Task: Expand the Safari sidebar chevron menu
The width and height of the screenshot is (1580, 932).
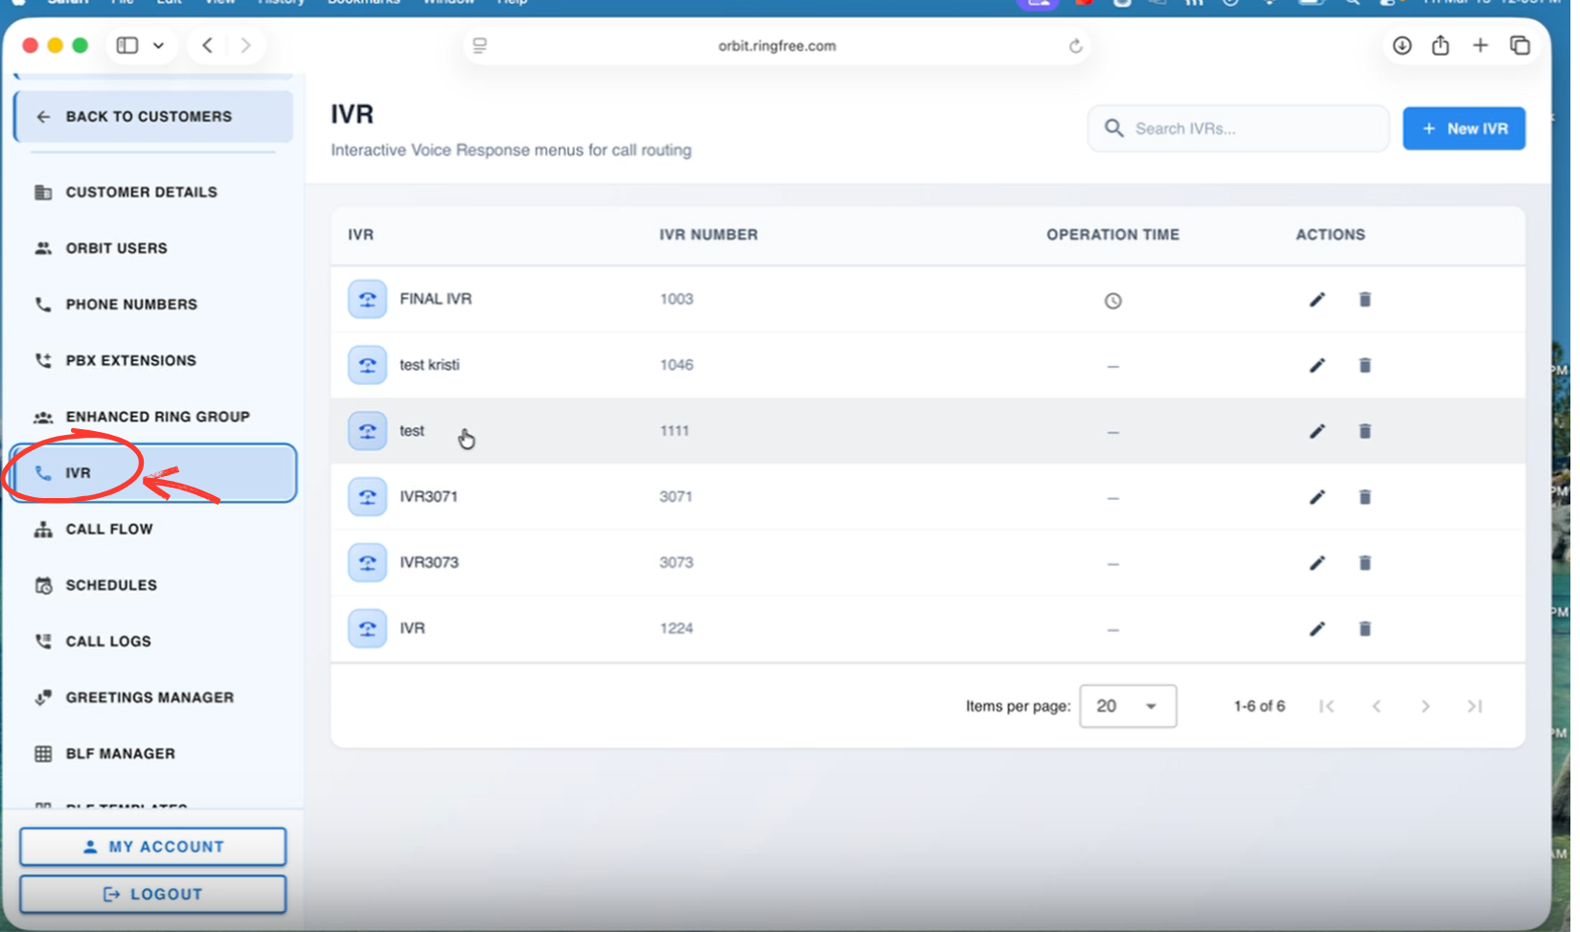Action: [159, 45]
